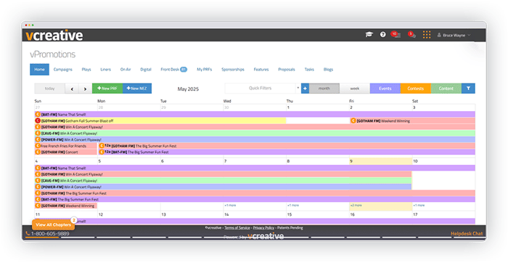Open the Bruce Wayne user menu
Image resolution: width=508 pixels, height=263 pixels.
(x=454, y=35)
